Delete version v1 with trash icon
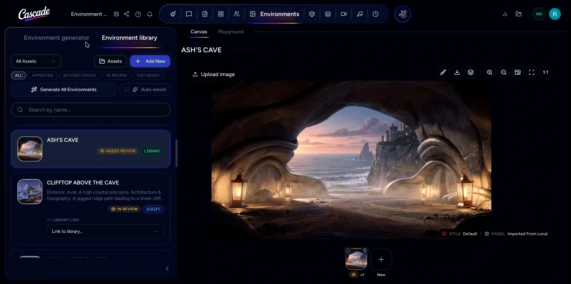Image resolution: width=571 pixels, height=284 pixels. (x=365, y=250)
